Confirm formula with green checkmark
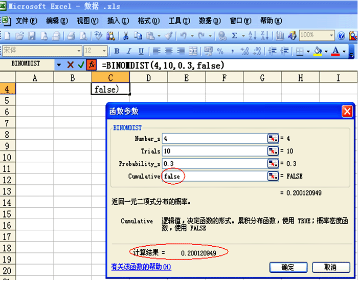358x281 pixels. (x=81, y=65)
